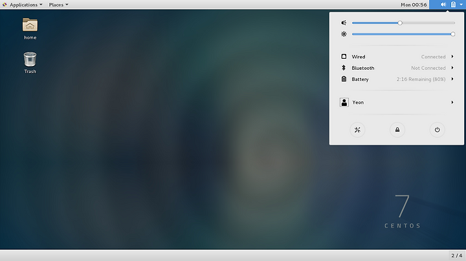Expand the Battery submenu arrow
The width and height of the screenshot is (466, 261).
pyautogui.click(x=452, y=79)
